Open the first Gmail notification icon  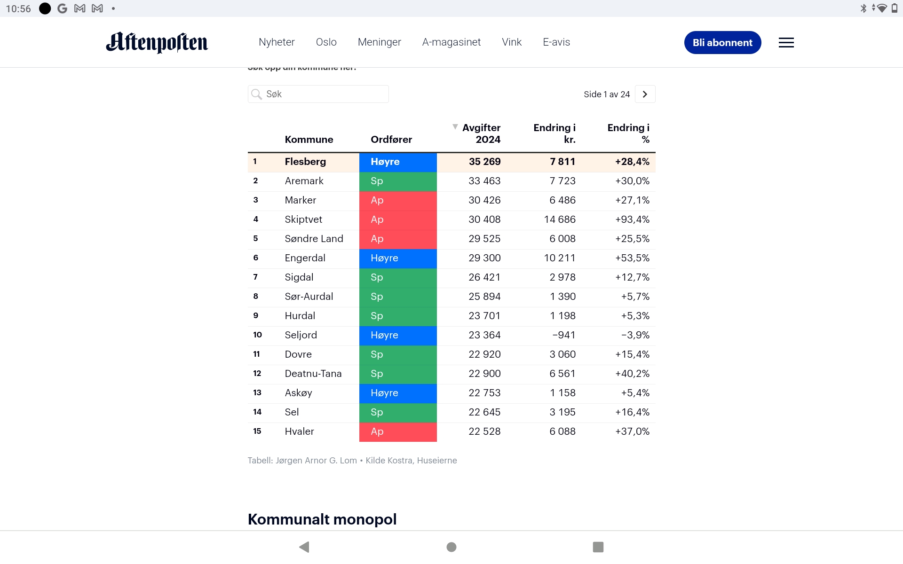(x=80, y=8)
